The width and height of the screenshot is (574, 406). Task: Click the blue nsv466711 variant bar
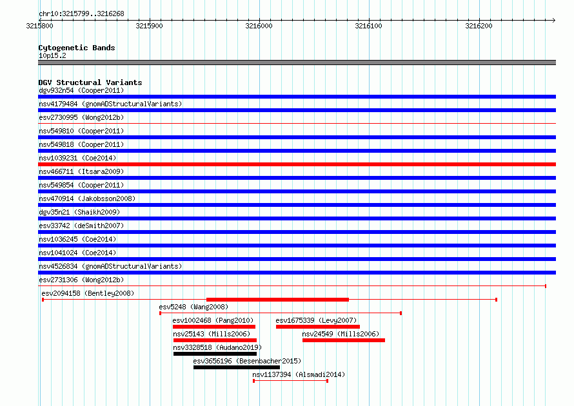297,178
